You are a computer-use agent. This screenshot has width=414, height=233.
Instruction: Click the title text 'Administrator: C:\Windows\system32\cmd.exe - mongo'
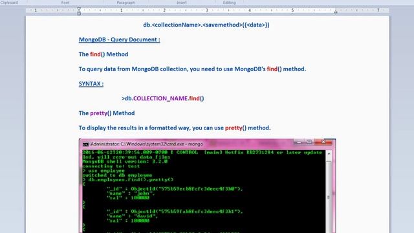(x=147, y=144)
